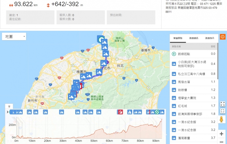Select 小白宮(前大清淡水總稅務司官邸) list entry
The image size is (227, 144).
194,64
